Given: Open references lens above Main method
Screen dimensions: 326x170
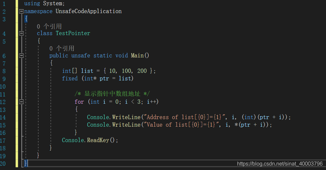Looking at the screenshot, I should [x=62, y=48].
